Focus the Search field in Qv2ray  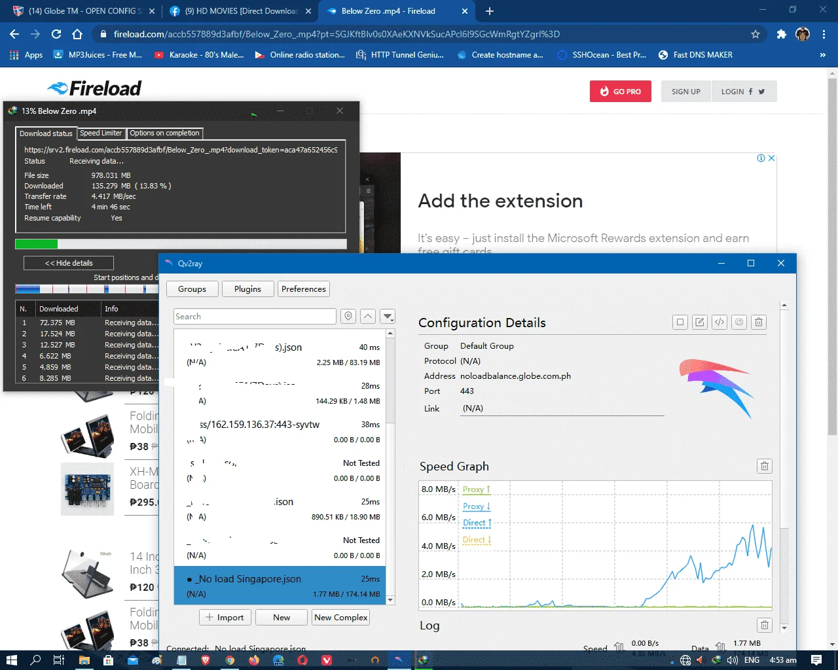pos(255,317)
